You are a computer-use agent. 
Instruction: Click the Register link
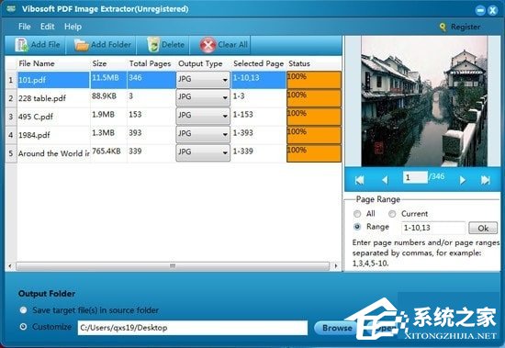[x=466, y=27]
